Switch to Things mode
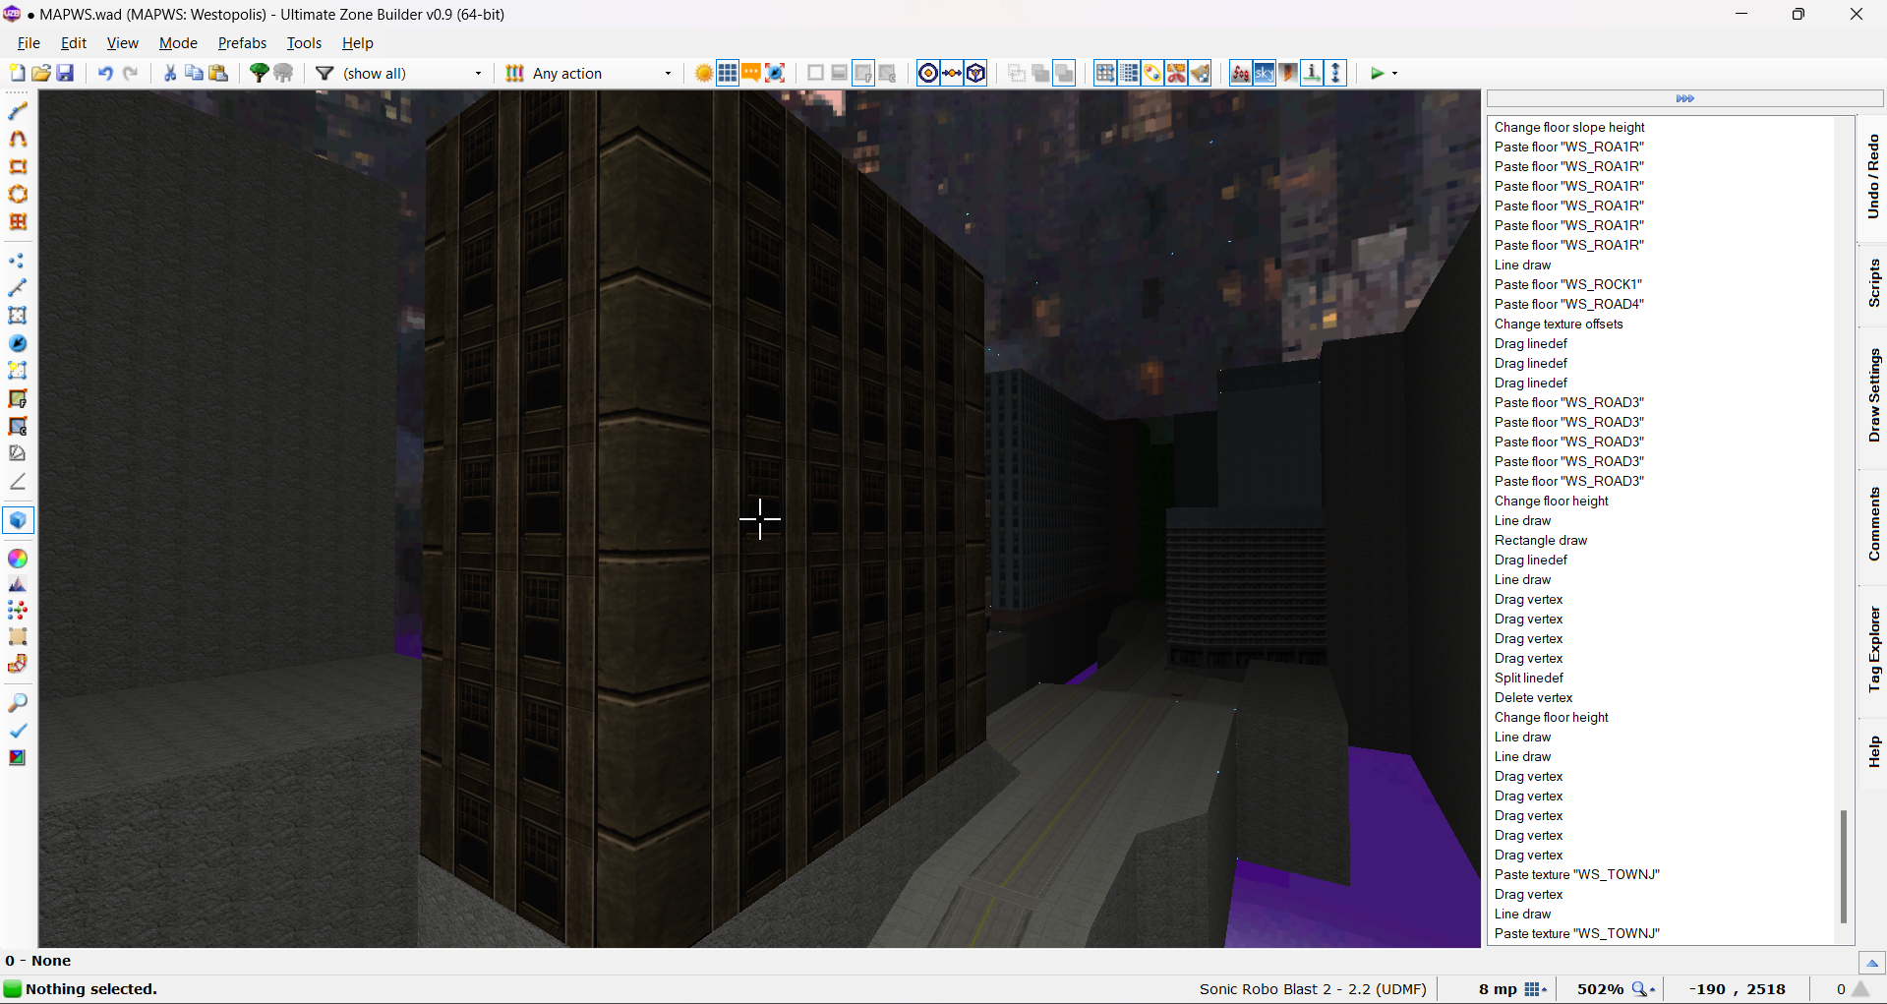The width and height of the screenshot is (1887, 1004). (x=18, y=343)
